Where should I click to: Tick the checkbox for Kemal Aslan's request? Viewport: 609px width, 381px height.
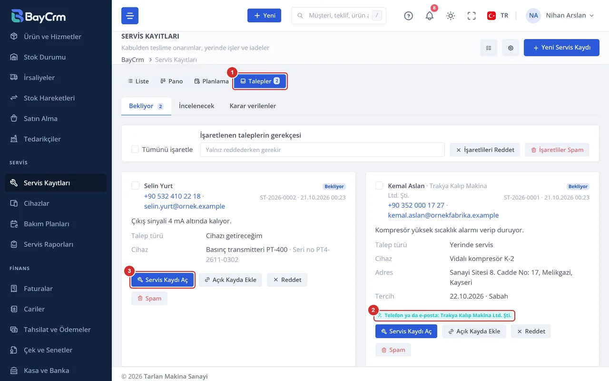pos(379,186)
